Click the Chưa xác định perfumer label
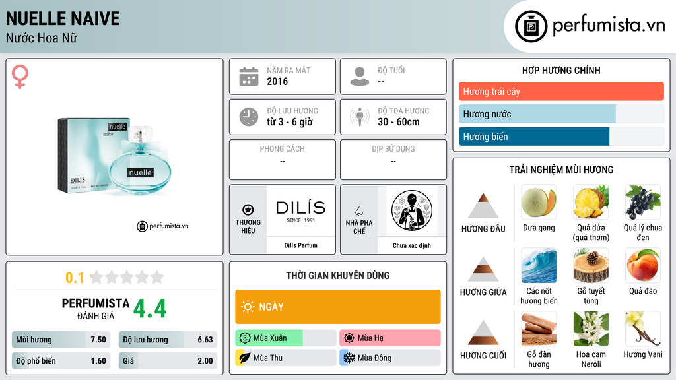This screenshot has height=380, width=676. [x=412, y=245]
